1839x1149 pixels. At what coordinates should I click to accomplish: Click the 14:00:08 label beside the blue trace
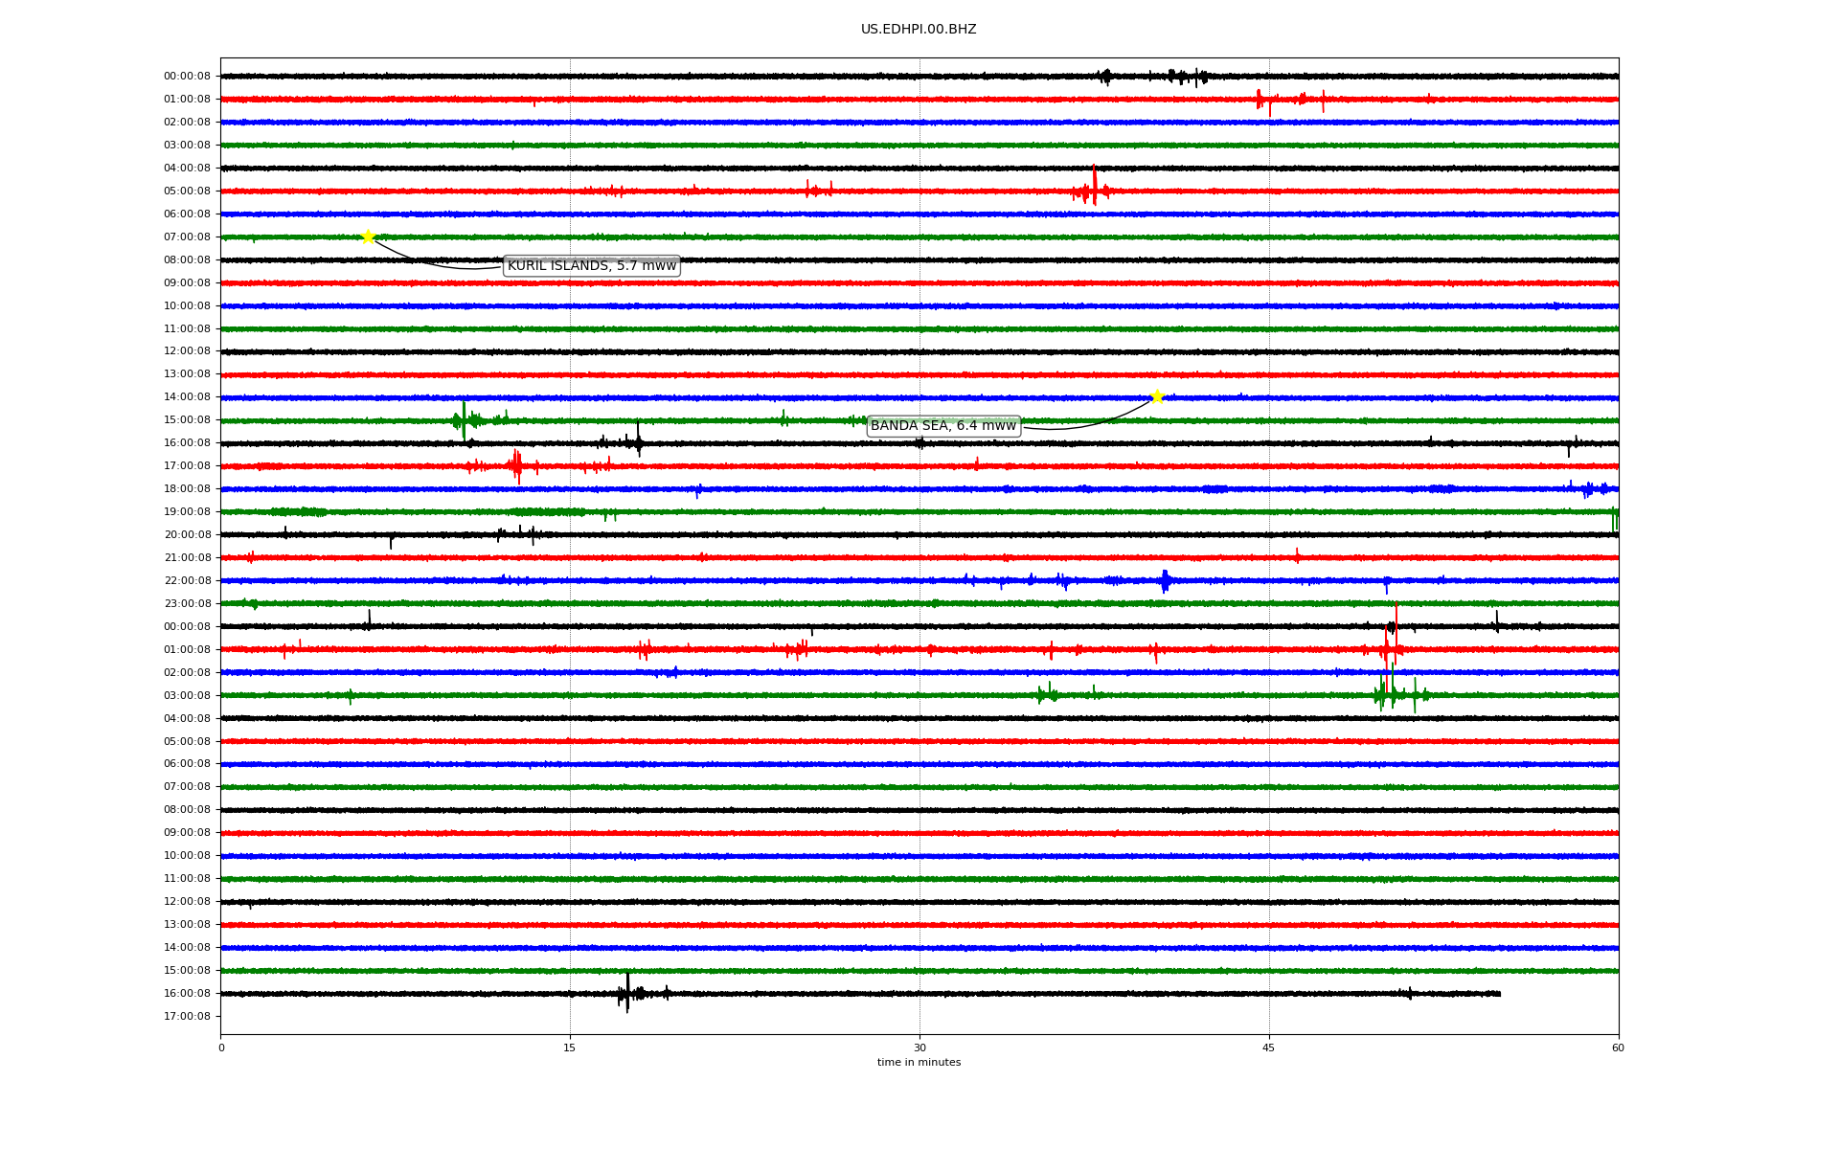(x=187, y=397)
